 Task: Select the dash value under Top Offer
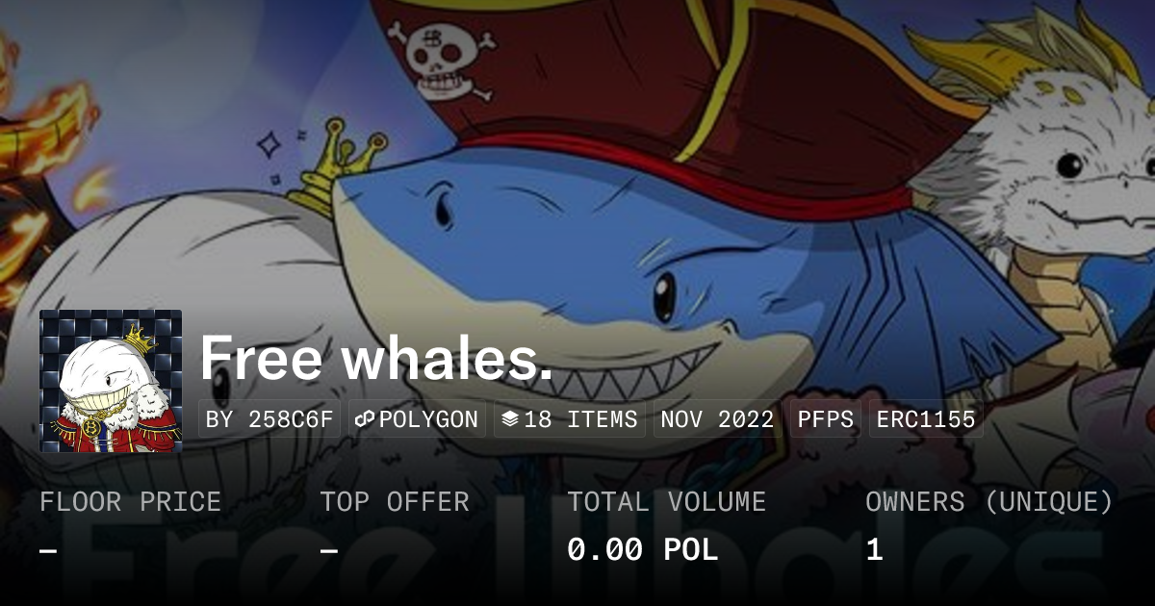[x=328, y=550]
